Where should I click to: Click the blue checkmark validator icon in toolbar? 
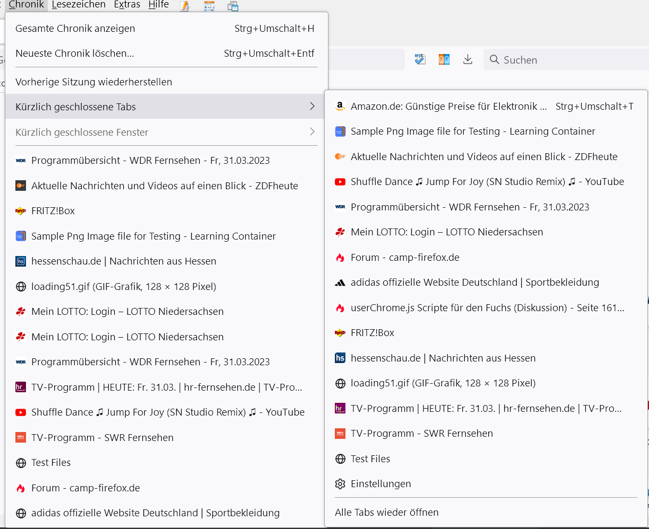pyautogui.click(x=420, y=59)
